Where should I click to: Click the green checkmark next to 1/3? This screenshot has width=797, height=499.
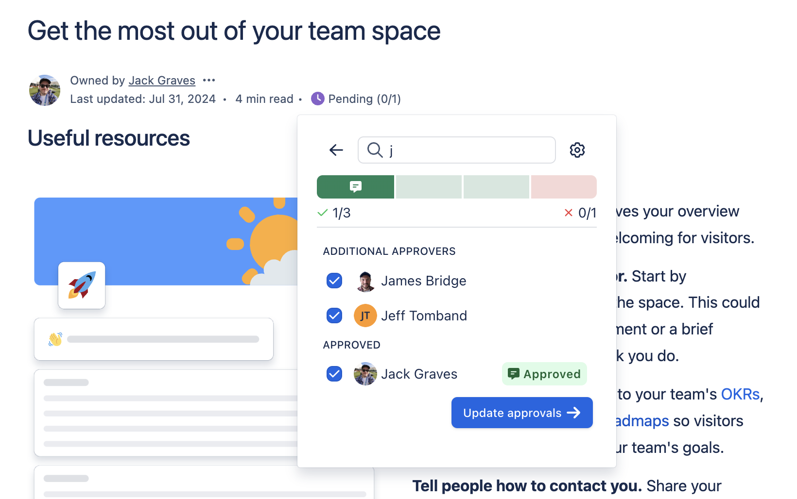(x=323, y=212)
